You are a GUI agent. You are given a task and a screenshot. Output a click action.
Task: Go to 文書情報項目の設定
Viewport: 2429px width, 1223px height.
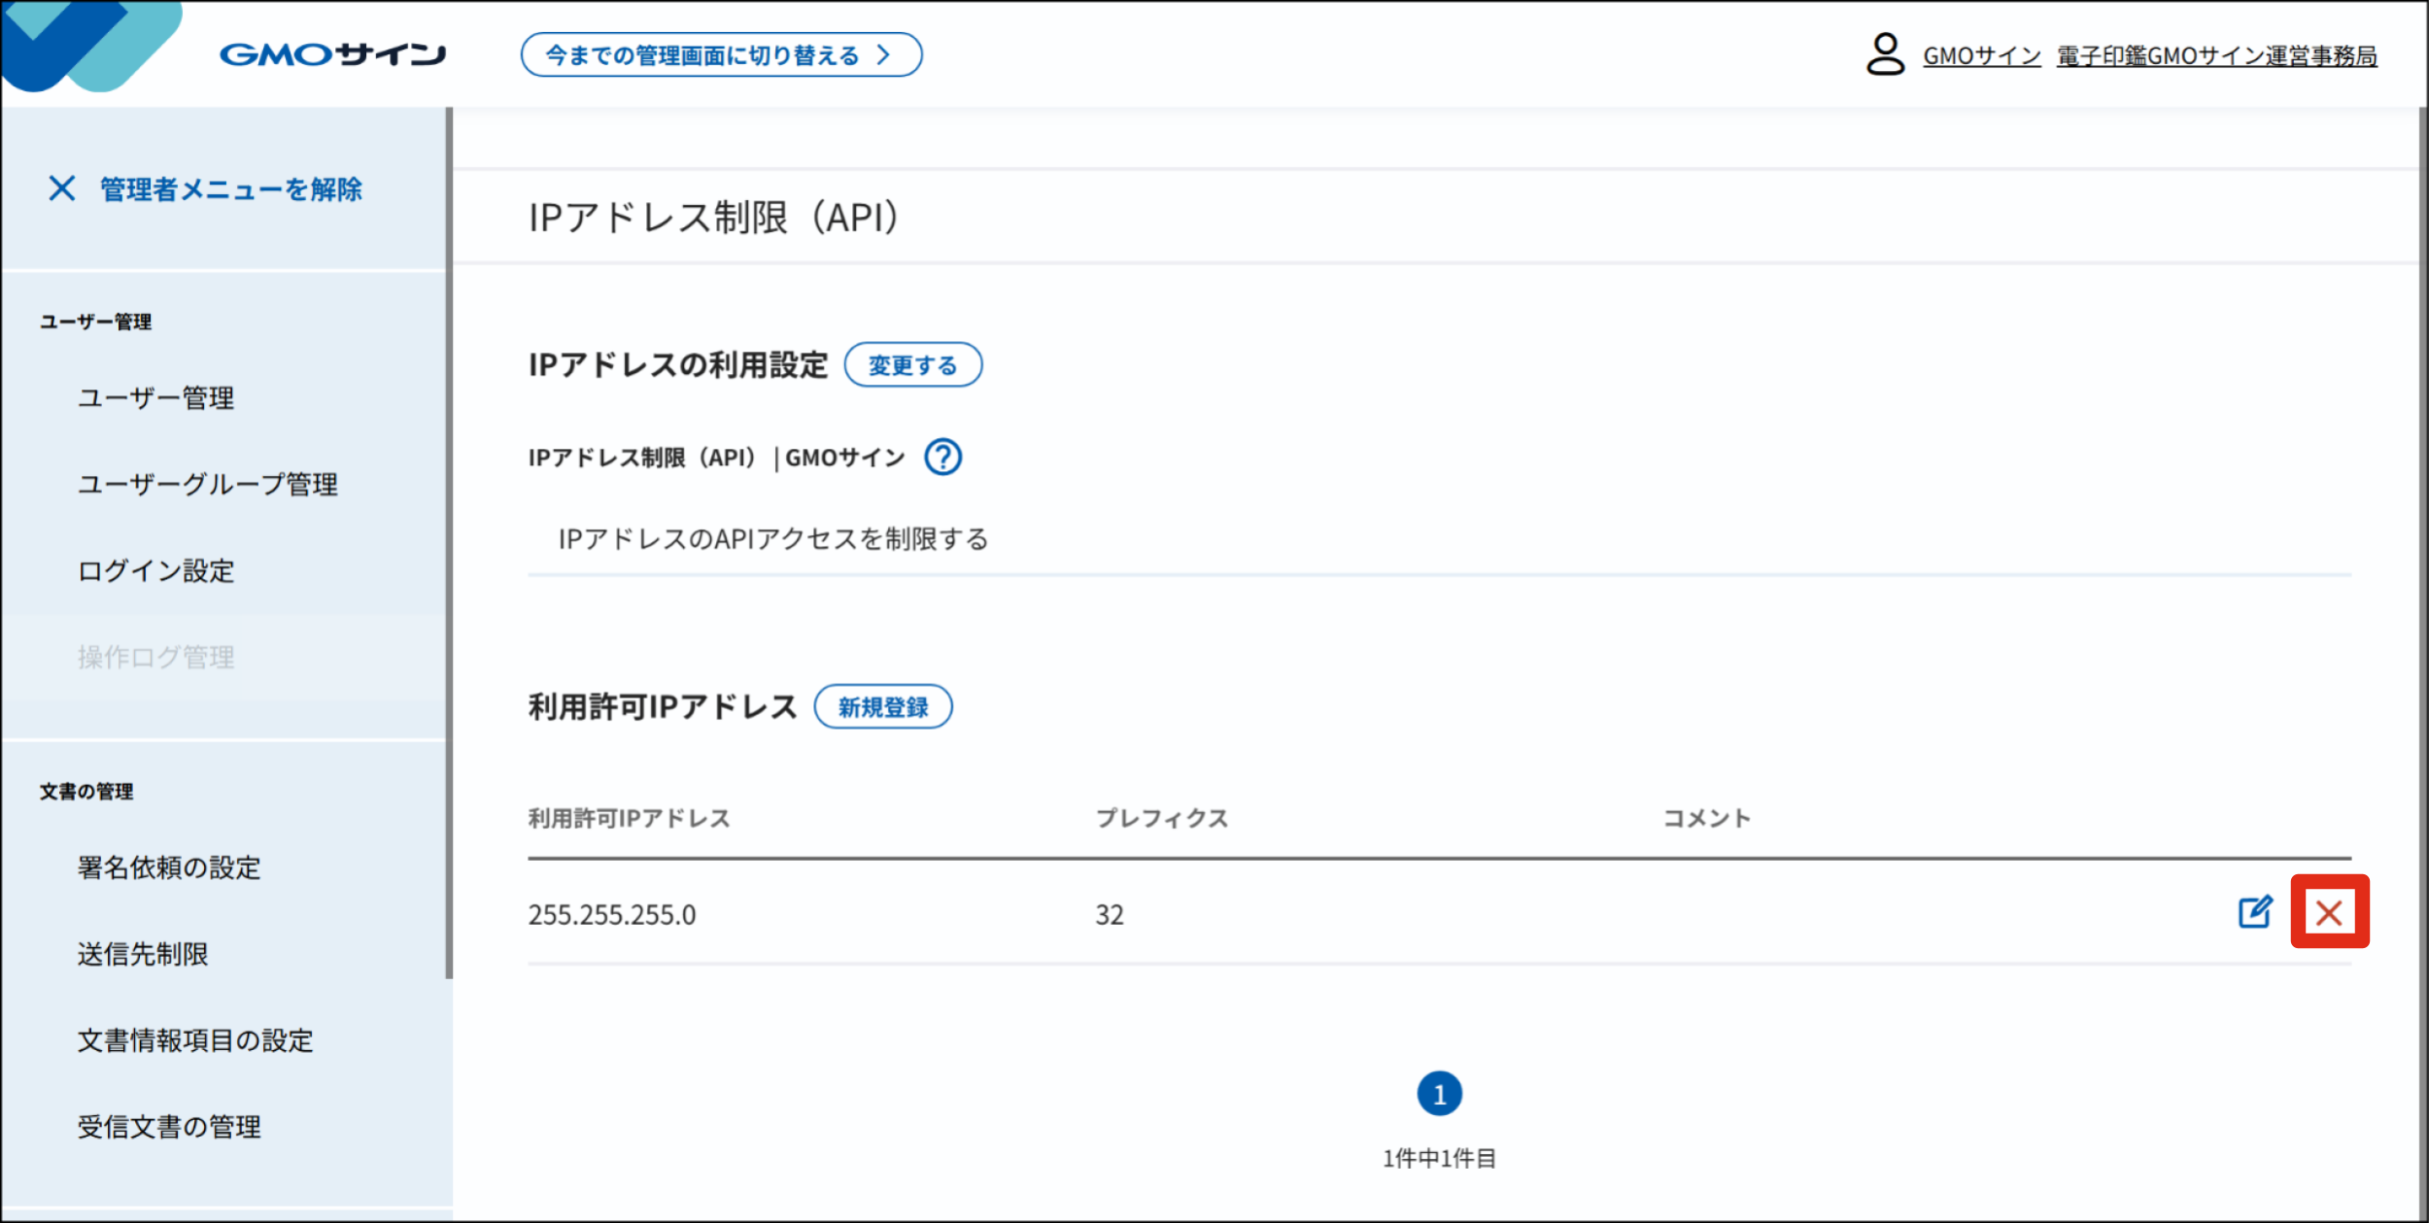pos(195,1040)
